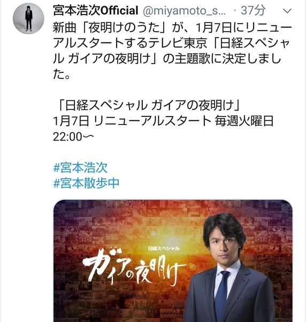Screen dimensions: 306x322
Task: Follow the #宮本散歩中 hashtag link
Action: pyautogui.click(x=86, y=183)
